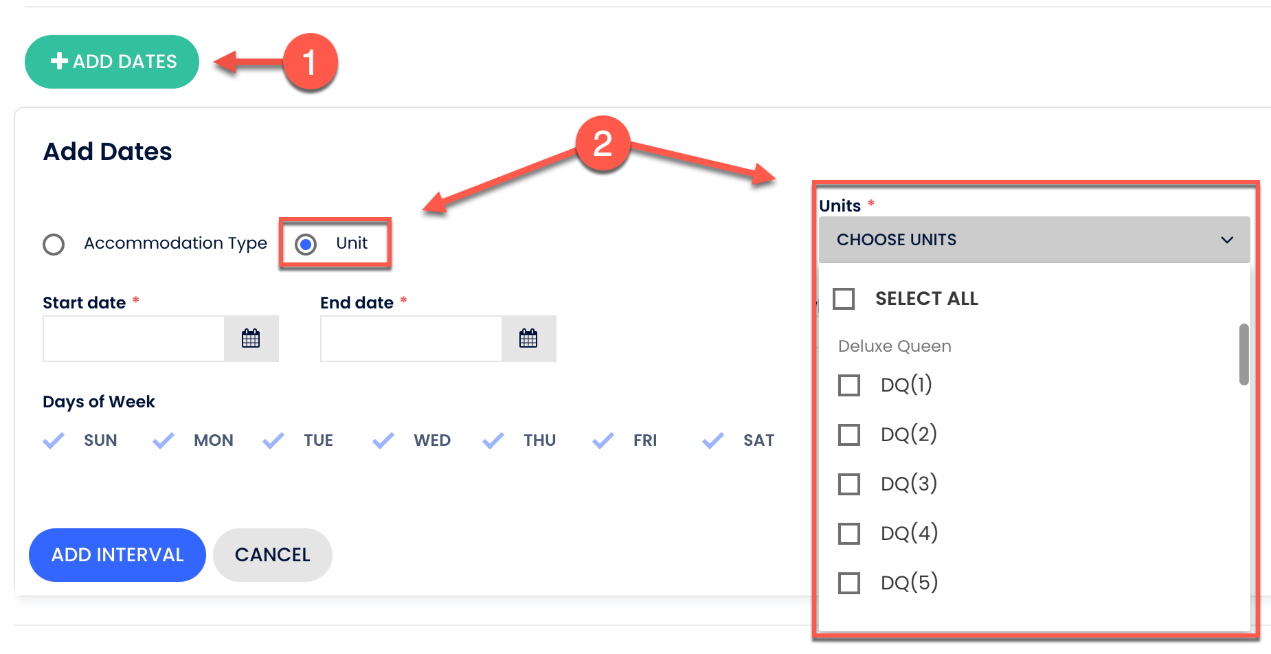Click the Start date input field
Viewport: 1271px width, 654px height.
(134, 339)
